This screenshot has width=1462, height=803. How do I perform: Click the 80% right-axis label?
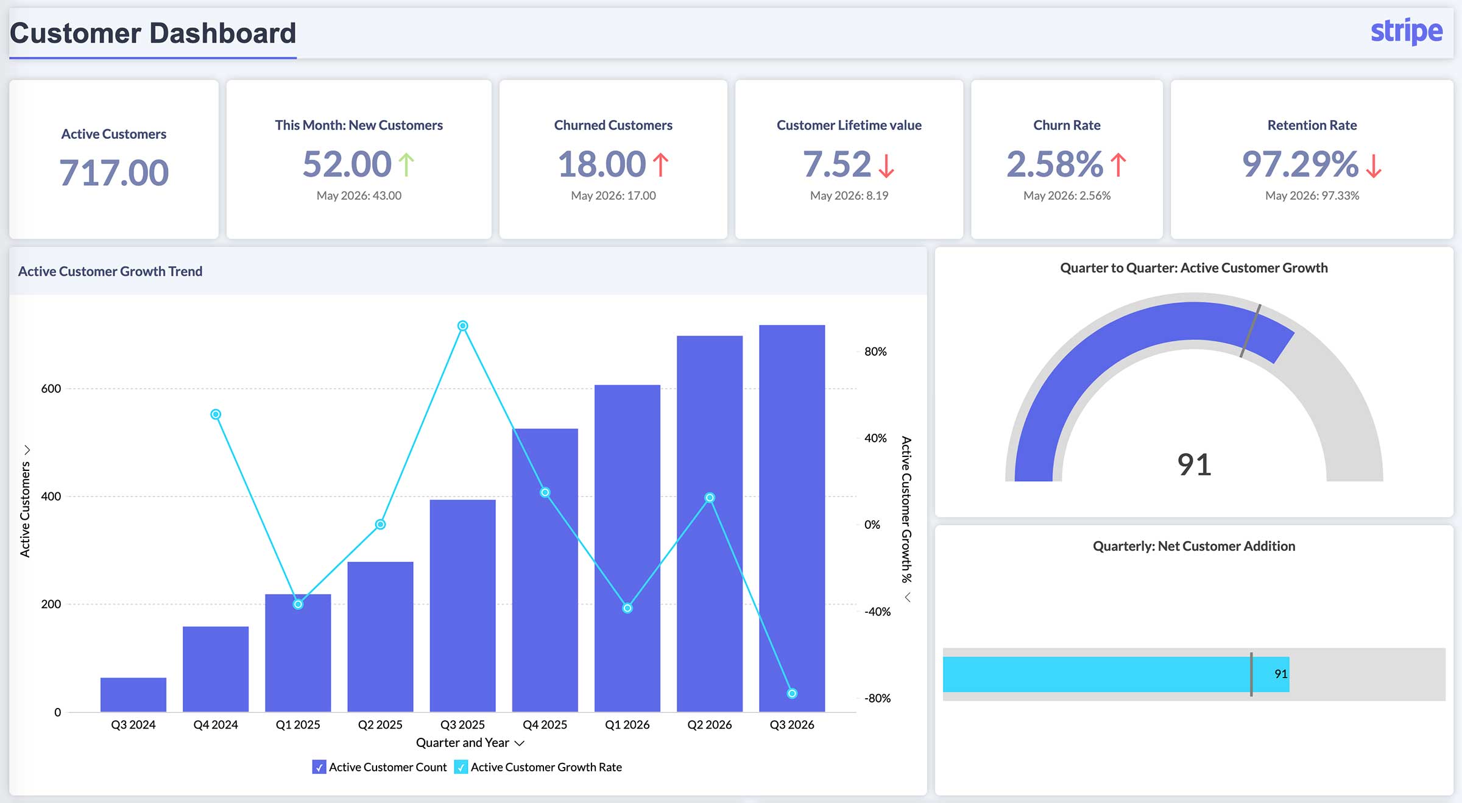[875, 352]
